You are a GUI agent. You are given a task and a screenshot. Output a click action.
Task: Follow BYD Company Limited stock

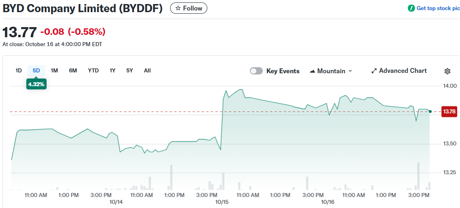(189, 8)
